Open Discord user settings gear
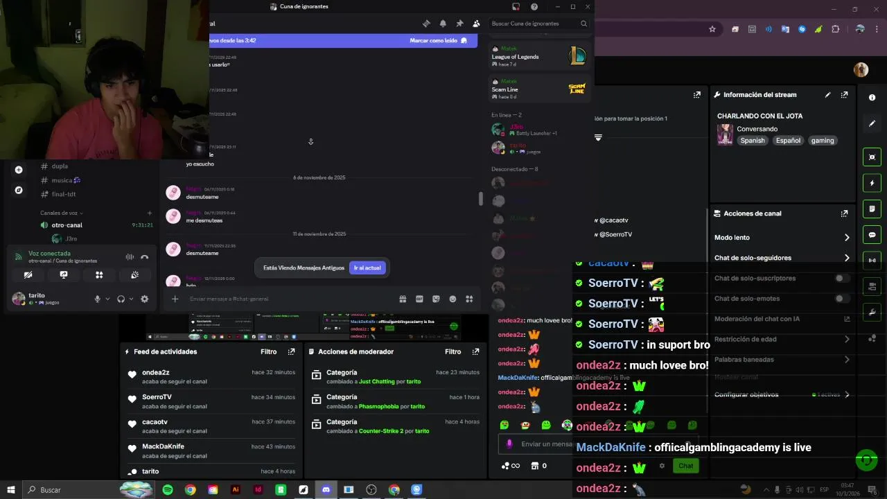The image size is (887, 499). tap(144, 299)
